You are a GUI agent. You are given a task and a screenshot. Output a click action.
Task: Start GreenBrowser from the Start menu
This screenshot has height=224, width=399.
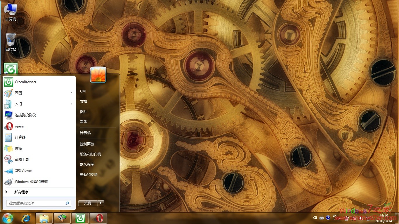pos(26,82)
